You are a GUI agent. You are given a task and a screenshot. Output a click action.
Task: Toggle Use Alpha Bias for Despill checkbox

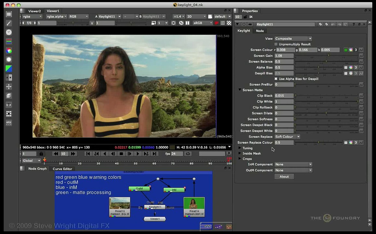pos(276,79)
